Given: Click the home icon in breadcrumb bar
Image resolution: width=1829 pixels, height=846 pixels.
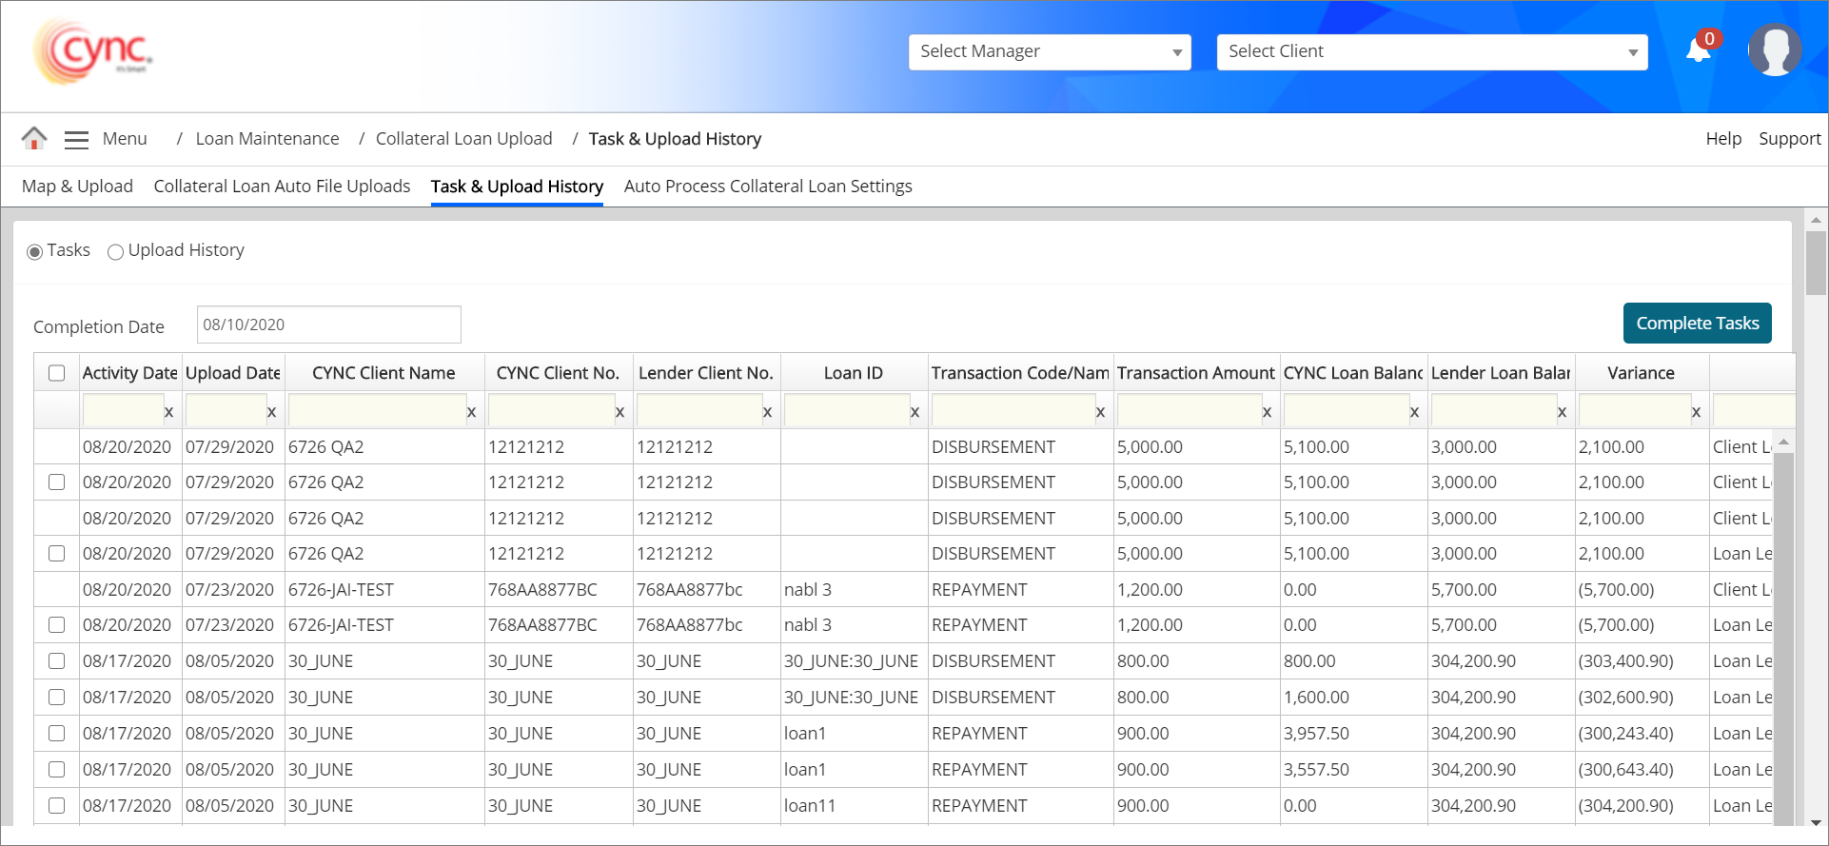Looking at the screenshot, I should 34,139.
